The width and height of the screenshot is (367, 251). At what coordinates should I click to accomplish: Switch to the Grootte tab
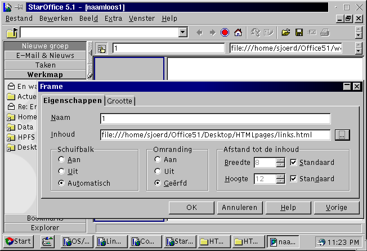[x=119, y=101]
